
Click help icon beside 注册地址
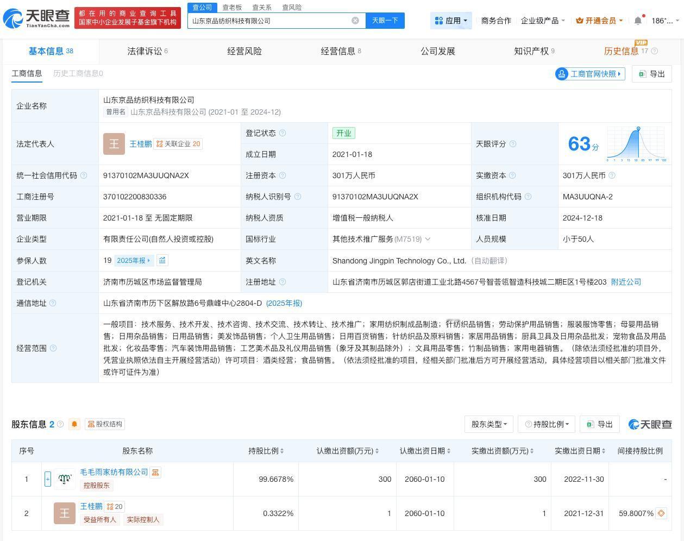(283, 282)
